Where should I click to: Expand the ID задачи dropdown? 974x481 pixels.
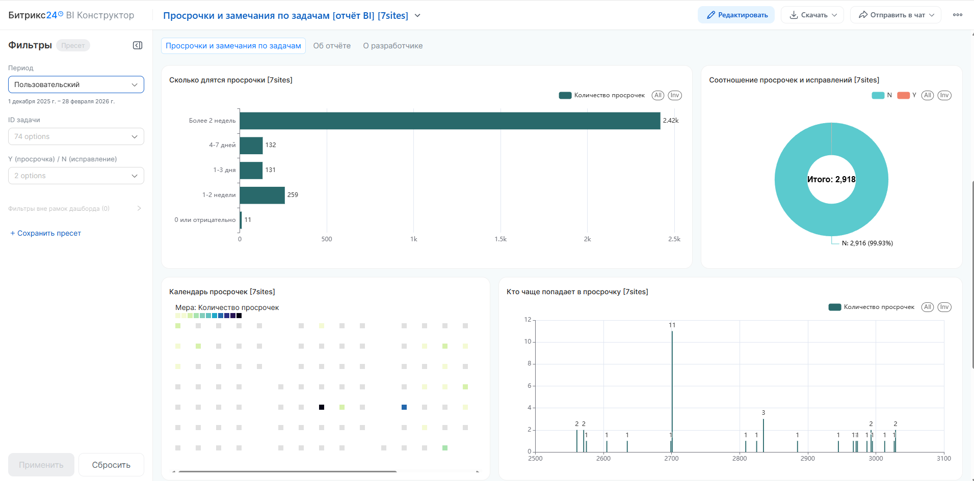[76, 136]
